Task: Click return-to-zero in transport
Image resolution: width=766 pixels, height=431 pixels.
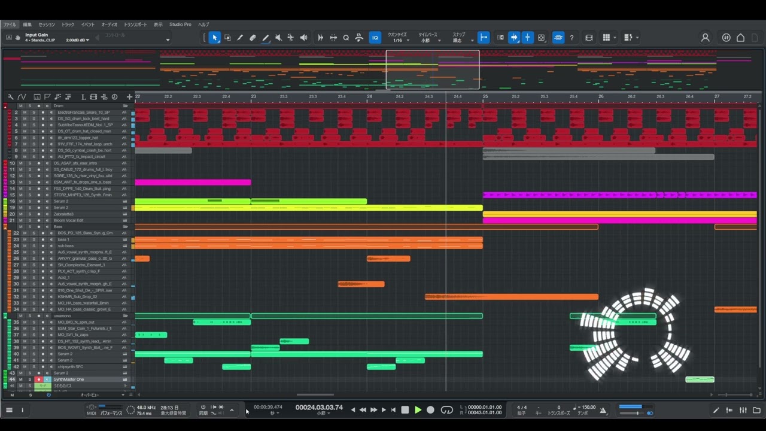Action: 393,410
